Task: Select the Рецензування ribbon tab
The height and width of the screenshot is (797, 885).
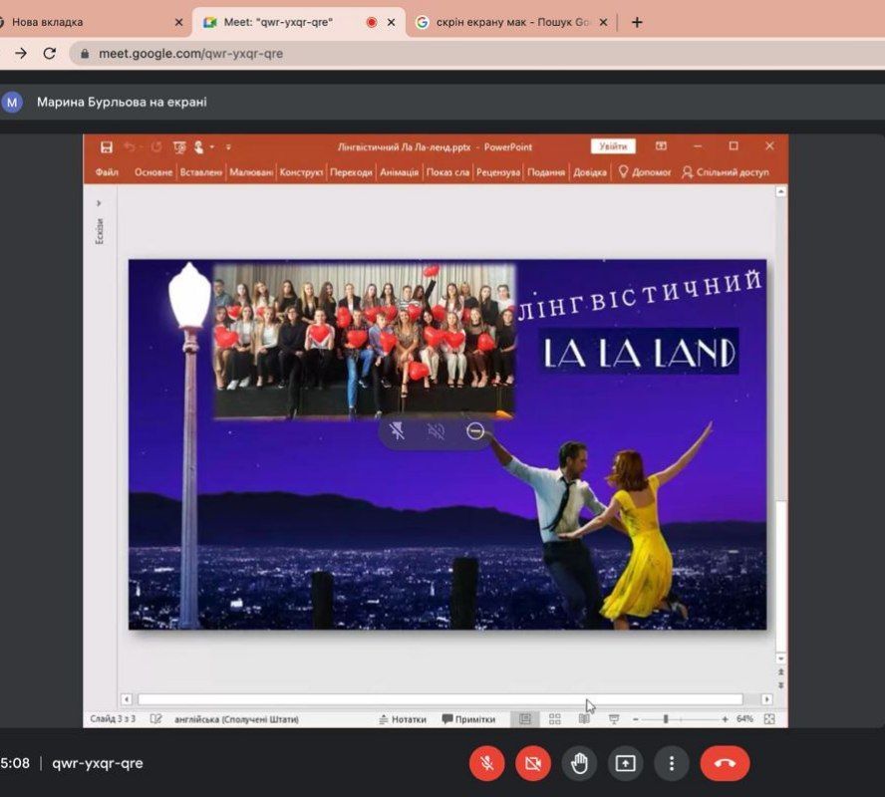Action: (x=498, y=172)
